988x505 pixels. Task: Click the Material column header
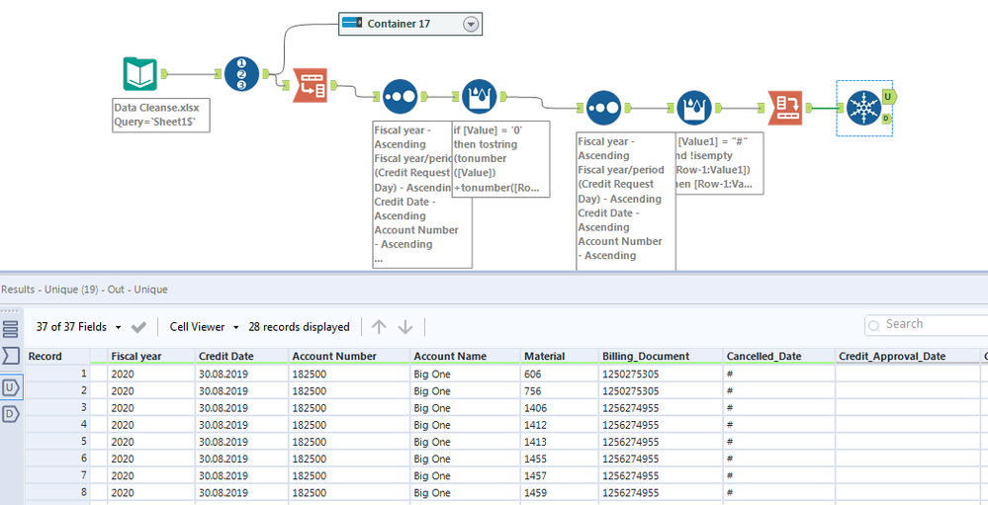[x=560, y=357]
